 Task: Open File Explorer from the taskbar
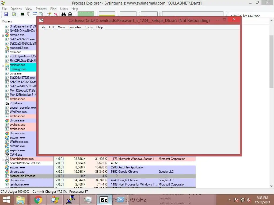21,200
